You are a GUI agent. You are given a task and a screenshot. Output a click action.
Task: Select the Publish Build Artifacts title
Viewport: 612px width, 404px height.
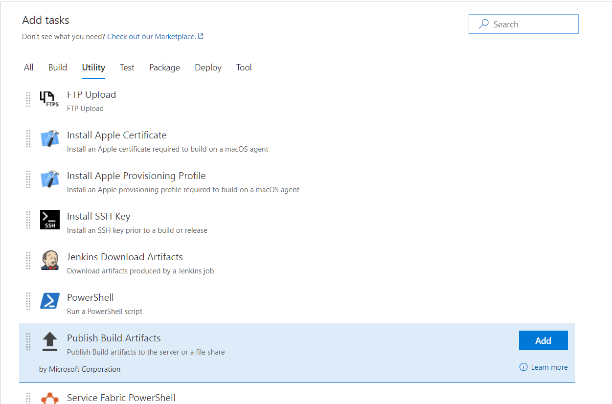114,338
